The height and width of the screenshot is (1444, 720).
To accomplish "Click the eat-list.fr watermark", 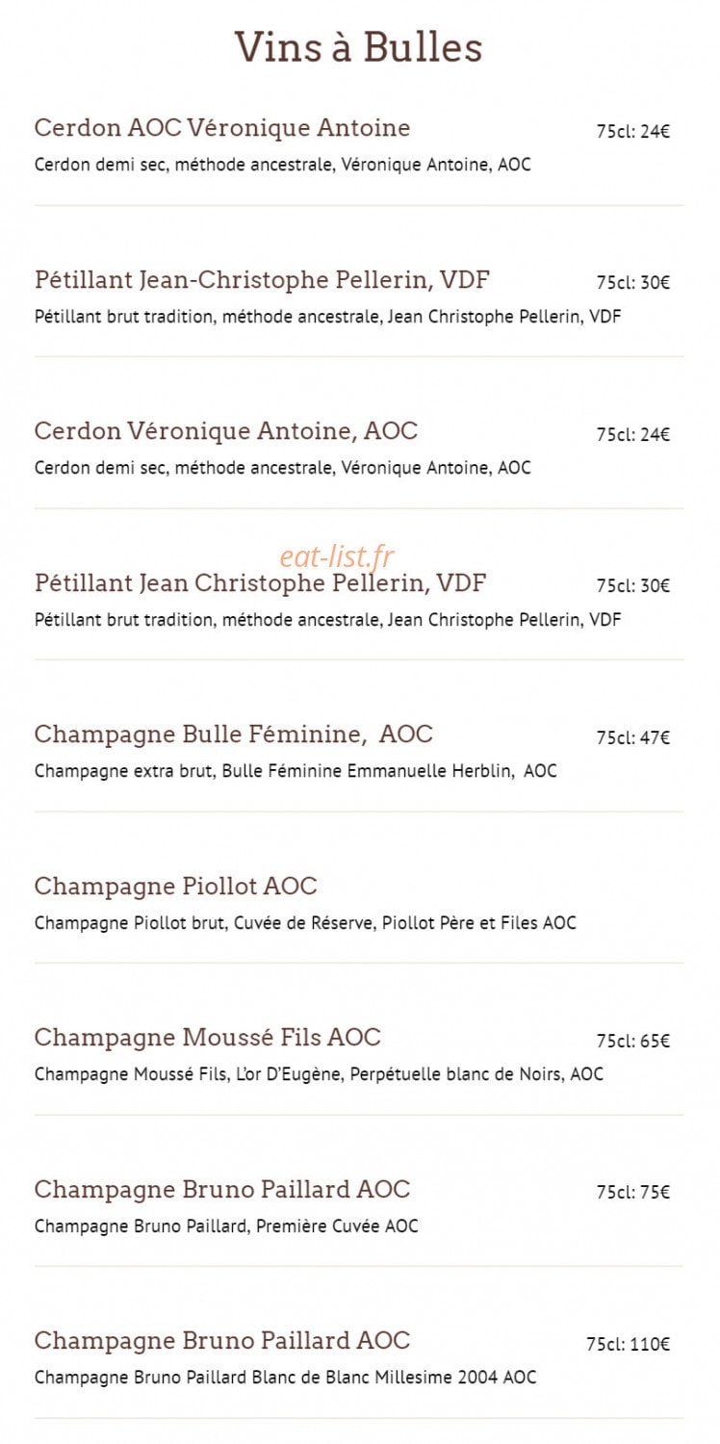I will click(338, 555).
